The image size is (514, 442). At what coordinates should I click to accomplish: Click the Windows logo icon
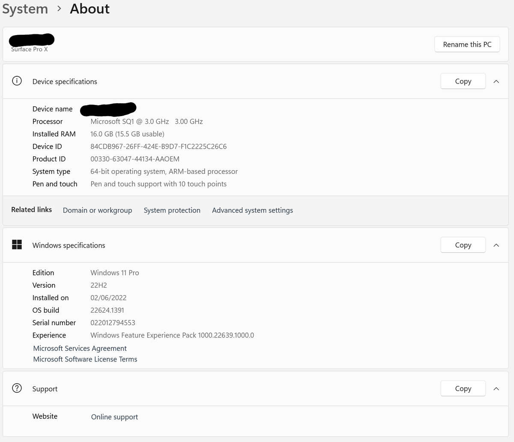pos(17,245)
